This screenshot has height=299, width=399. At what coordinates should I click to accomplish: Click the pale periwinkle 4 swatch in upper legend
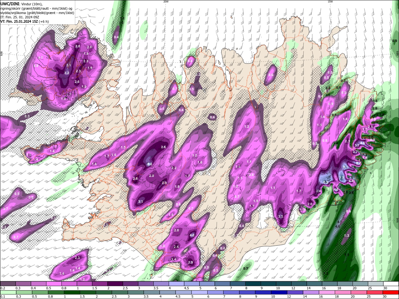coord(176,284)
